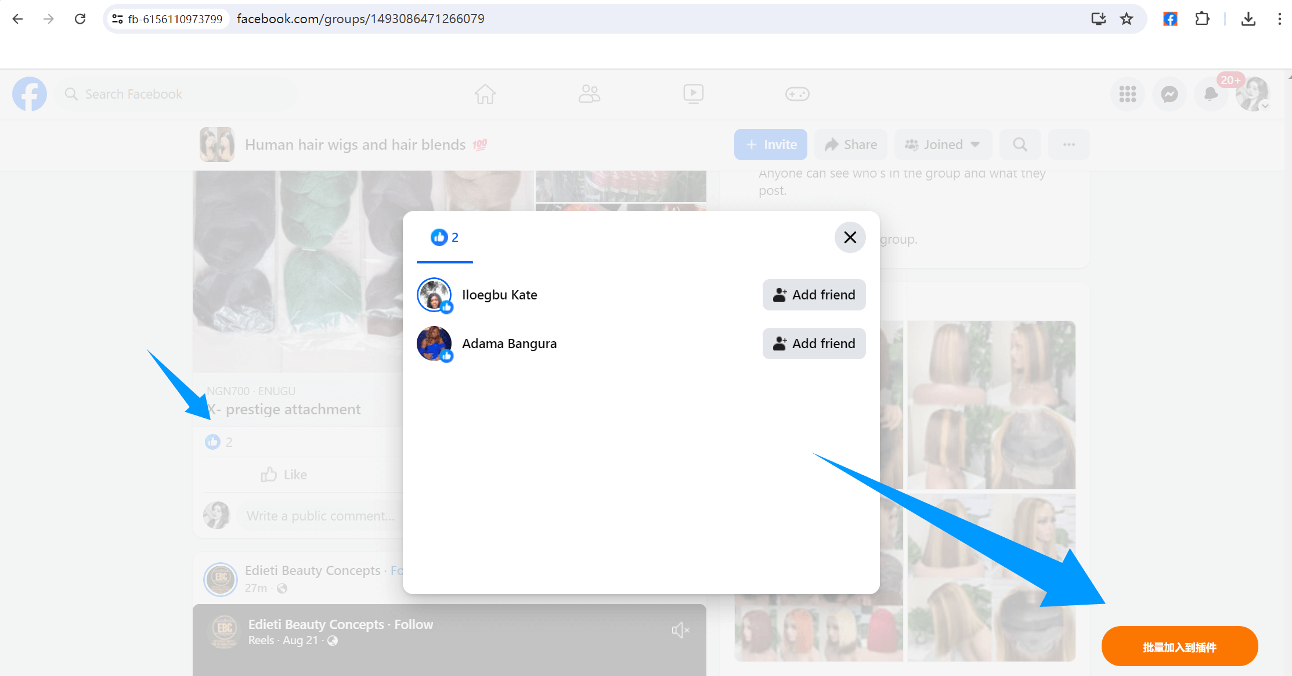Unmute the reel with the speaker icon
The width and height of the screenshot is (1292, 676).
click(680, 630)
